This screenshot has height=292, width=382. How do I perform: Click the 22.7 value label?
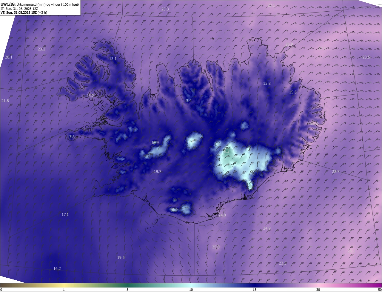coord(336,171)
